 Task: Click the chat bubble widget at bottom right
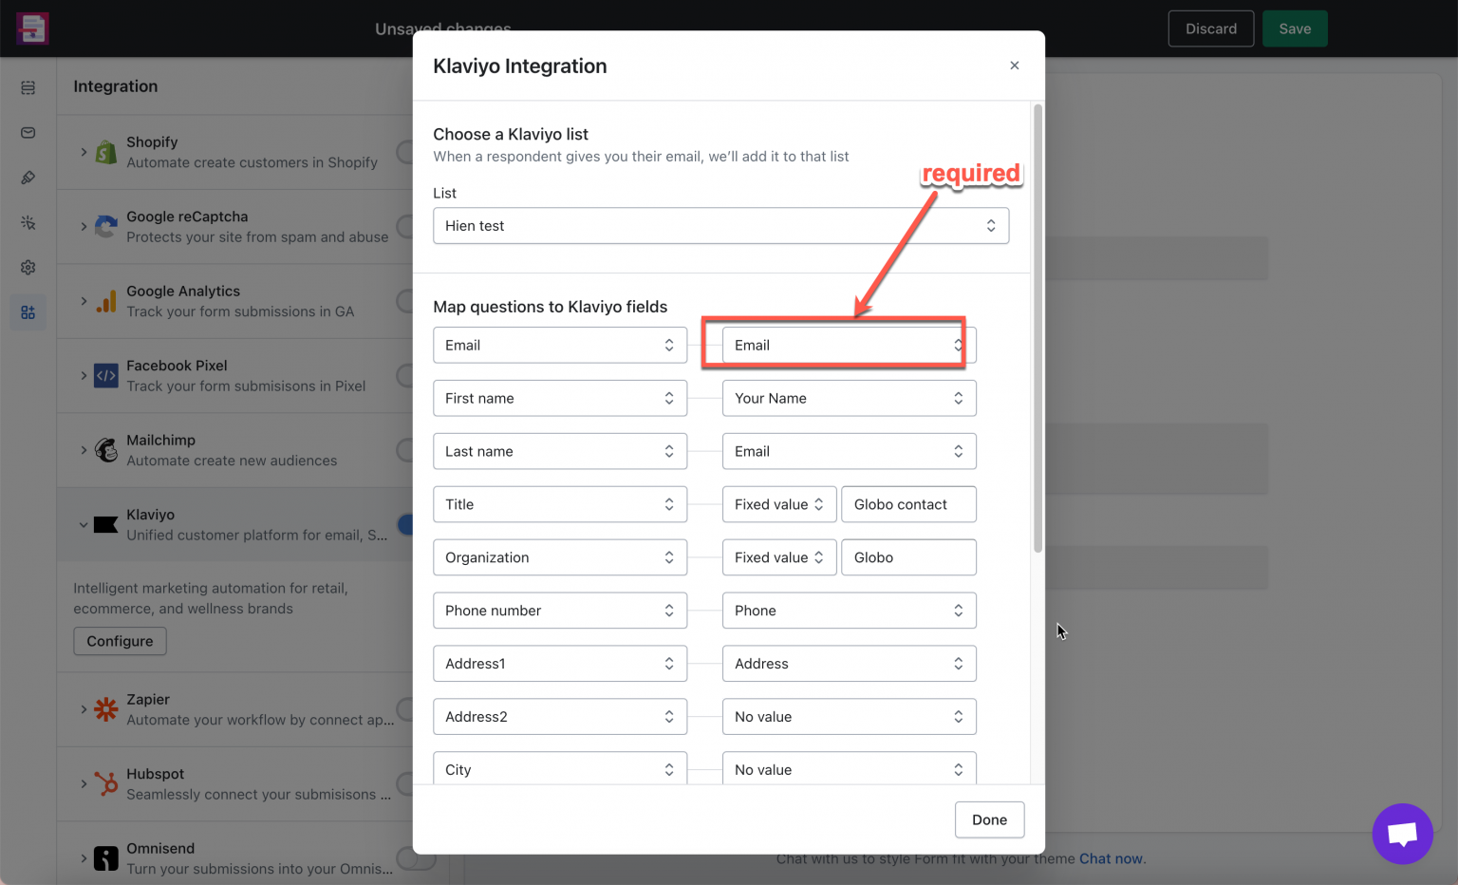click(x=1403, y=834)
